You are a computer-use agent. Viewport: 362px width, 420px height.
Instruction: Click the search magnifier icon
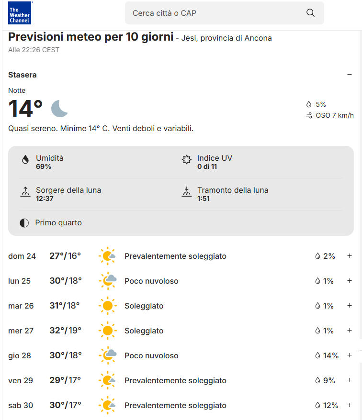pyautogui.click(x=310, y=13)
